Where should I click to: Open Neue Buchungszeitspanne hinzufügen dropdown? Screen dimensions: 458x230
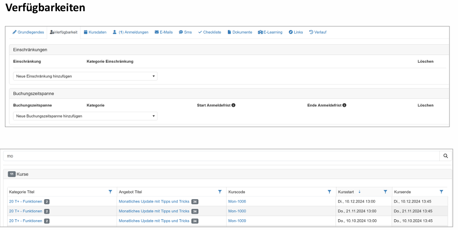[85, 116]
